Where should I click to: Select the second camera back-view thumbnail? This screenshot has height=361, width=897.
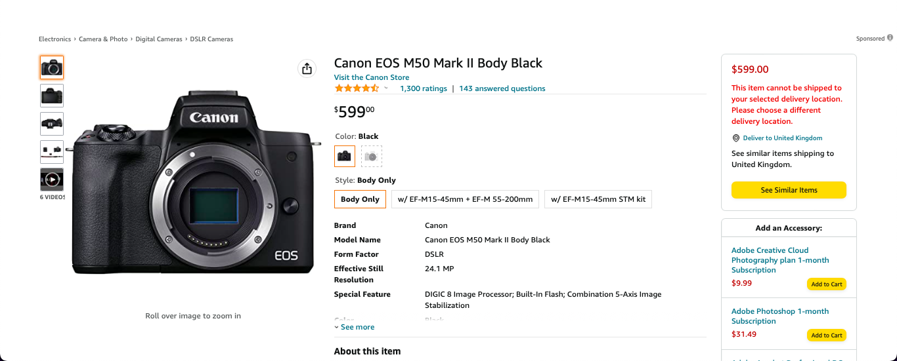52,96
